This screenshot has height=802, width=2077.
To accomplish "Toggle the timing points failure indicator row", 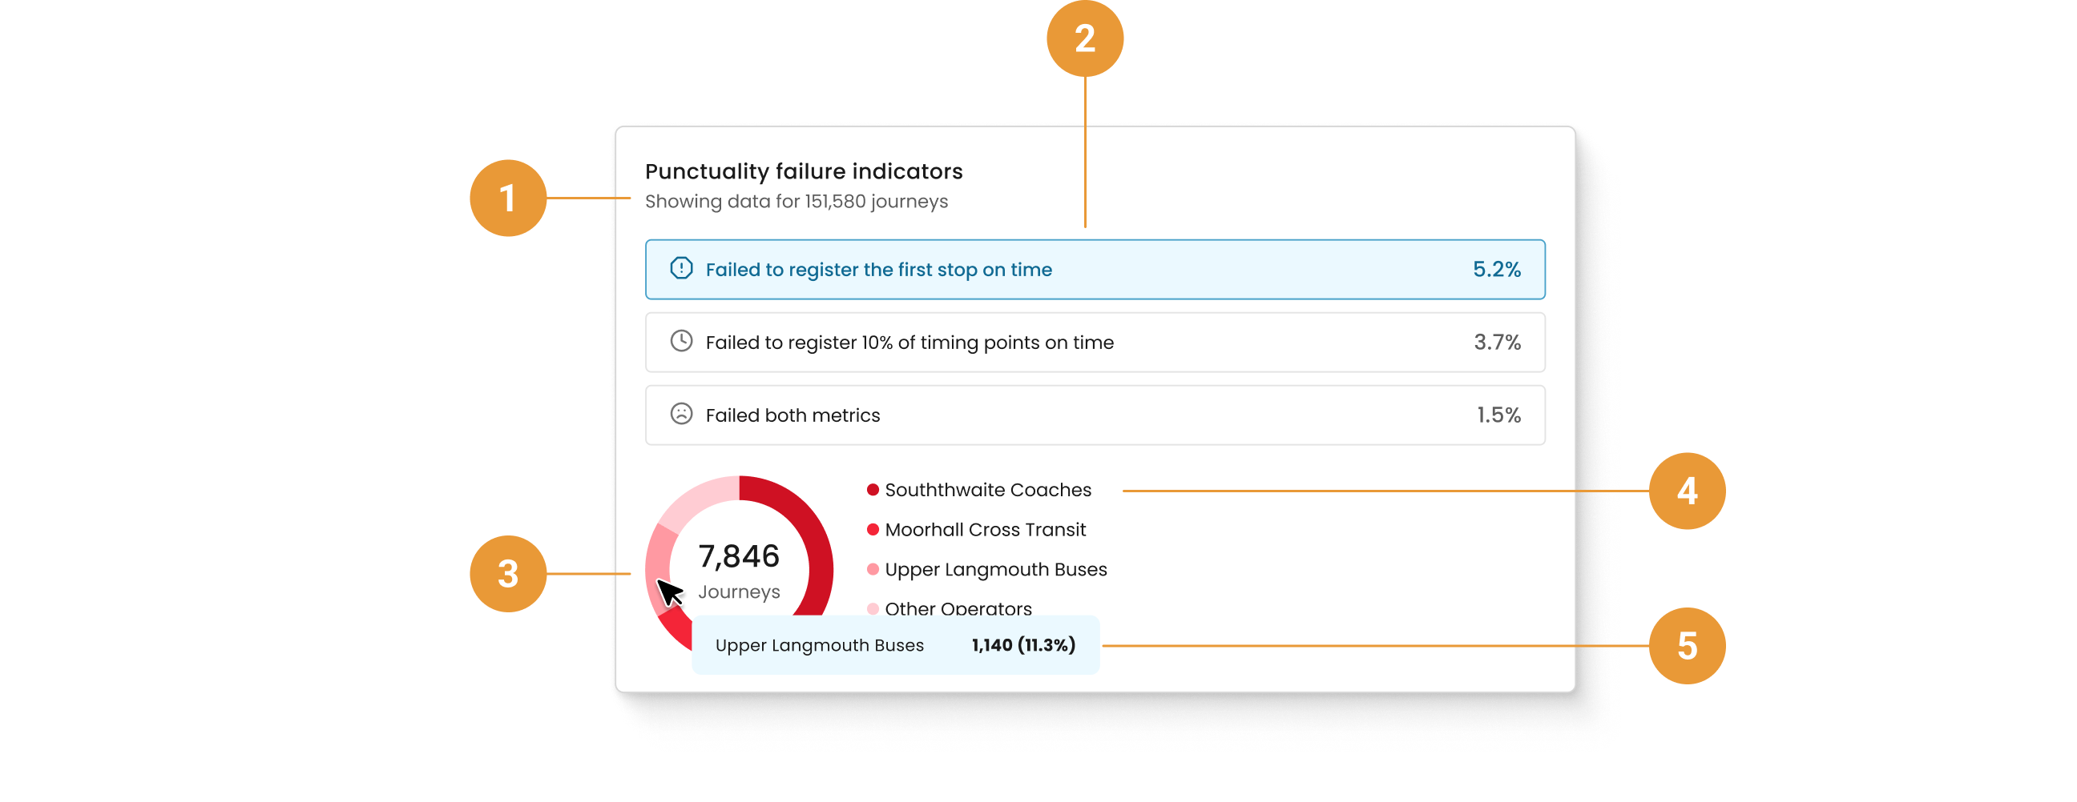I will [x=1092, y=342].
